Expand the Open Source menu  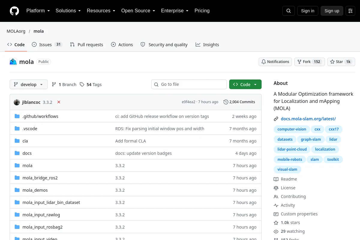(138, 11)
